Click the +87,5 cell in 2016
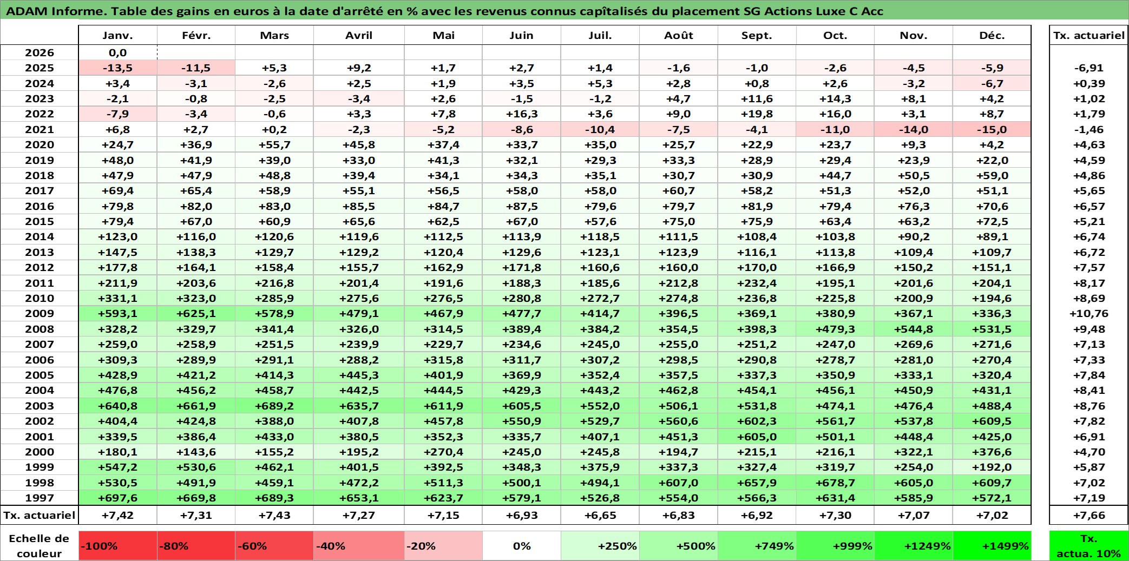1129x561 pixels. pos(522,206)
